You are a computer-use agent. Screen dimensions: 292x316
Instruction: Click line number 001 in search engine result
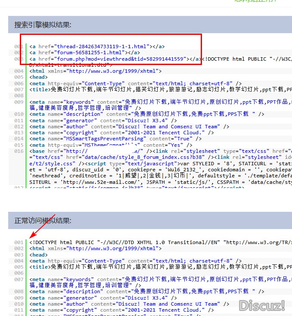point(19,46)
